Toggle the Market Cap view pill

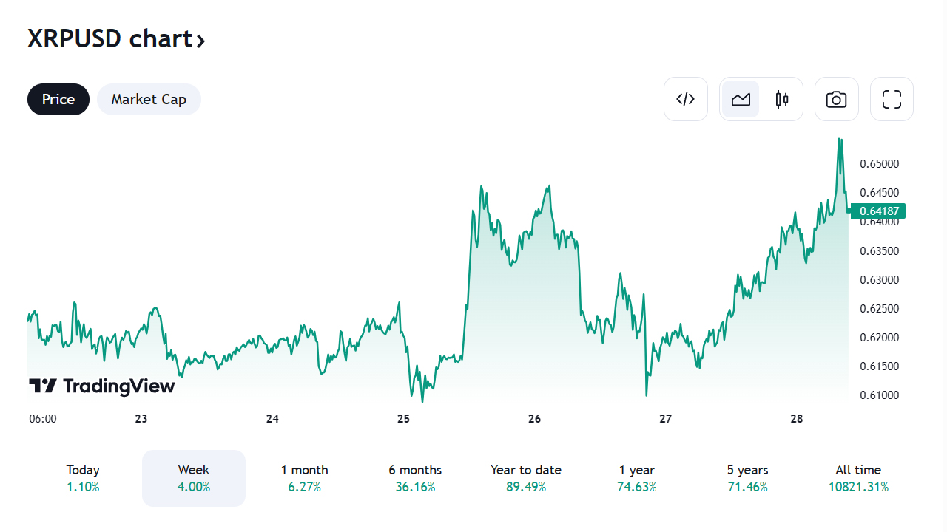click(149, 99)
